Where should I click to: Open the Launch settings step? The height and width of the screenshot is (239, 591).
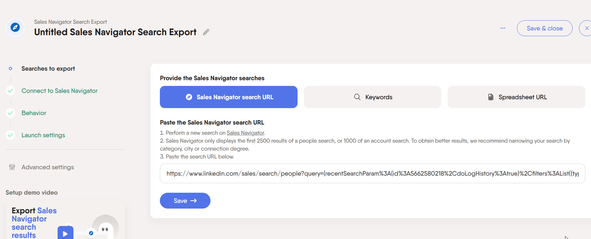(43, 135)
